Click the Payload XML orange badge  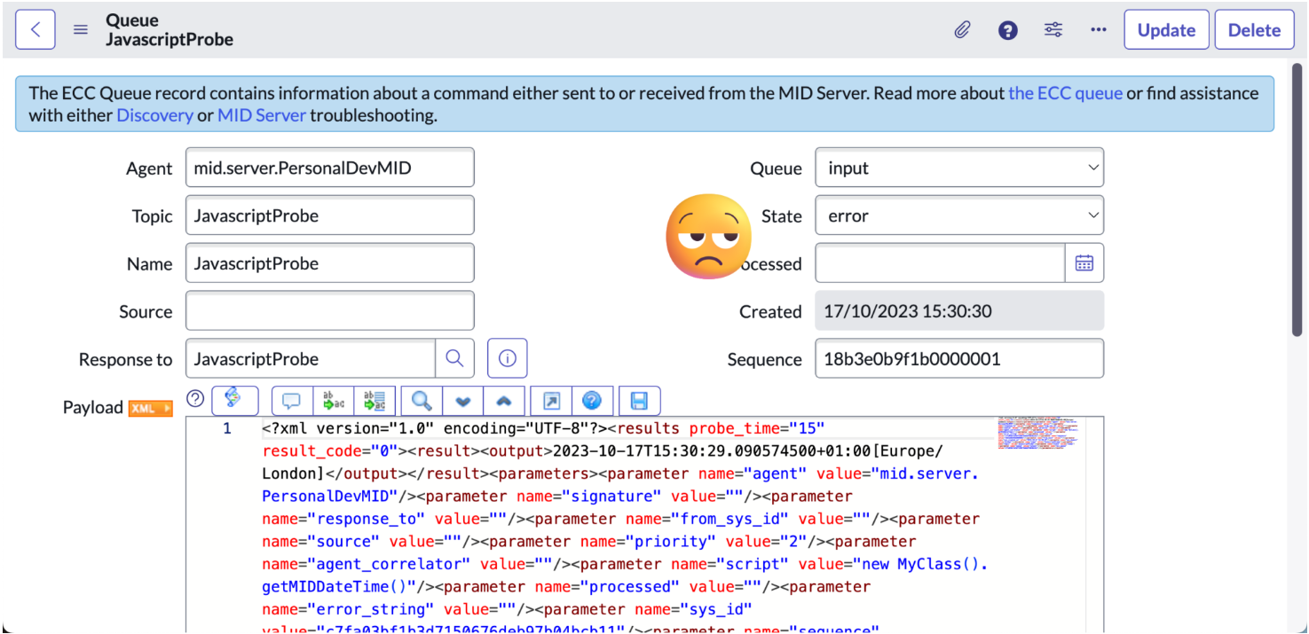coord(150,408)
